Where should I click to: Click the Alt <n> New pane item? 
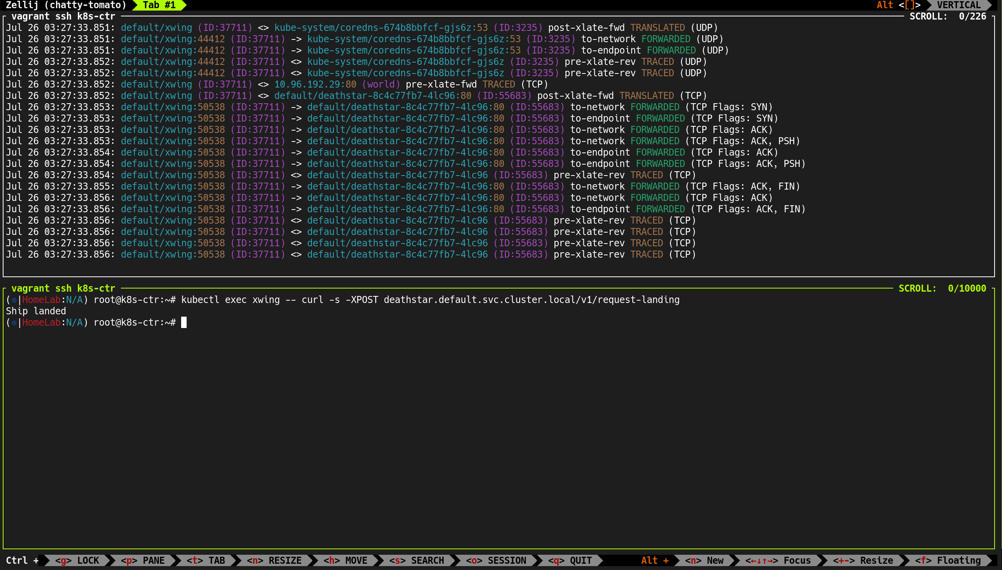(704, 560)
